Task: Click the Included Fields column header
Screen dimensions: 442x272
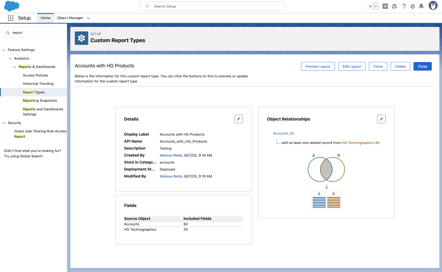Action: 197,219
